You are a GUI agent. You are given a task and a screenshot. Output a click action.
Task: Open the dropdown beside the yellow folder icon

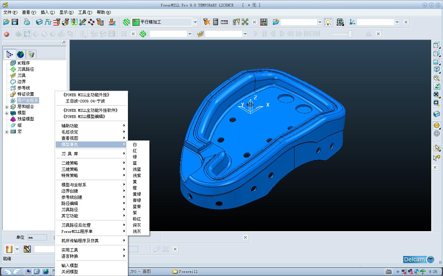320,22
